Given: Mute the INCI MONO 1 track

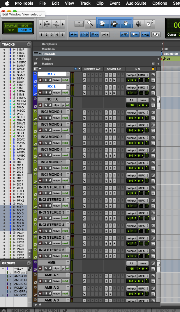Looking at the screenshot, I should (x=50, y=118).
